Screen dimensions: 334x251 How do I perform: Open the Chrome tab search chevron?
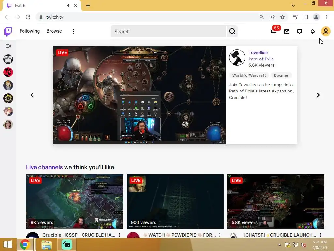[293, 6]
